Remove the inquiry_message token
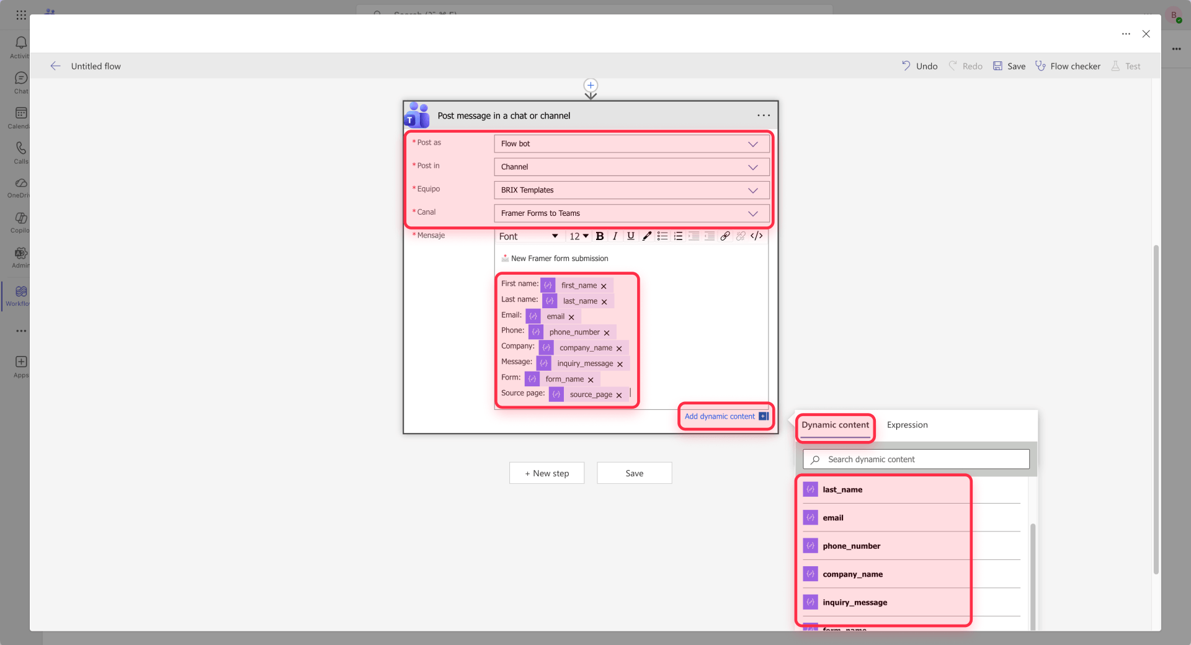This screenshot has height=645, width=1191. click(620, 364)
